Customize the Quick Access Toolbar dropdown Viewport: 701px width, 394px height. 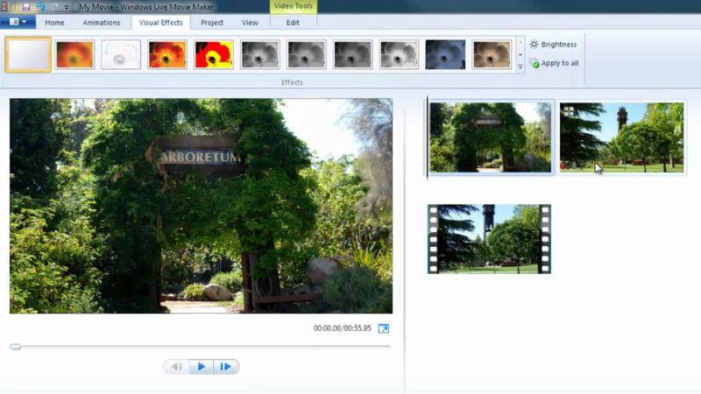tap(67, 7)
